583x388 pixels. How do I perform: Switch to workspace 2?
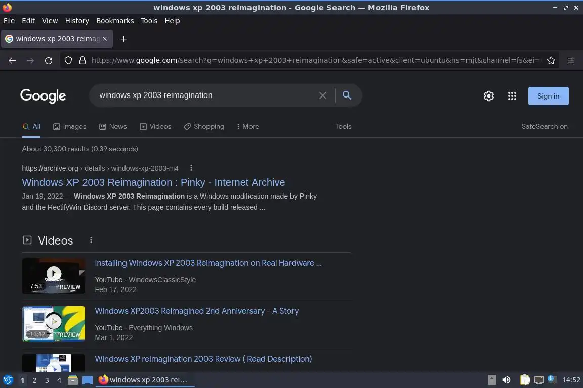(x=34, y=380)
